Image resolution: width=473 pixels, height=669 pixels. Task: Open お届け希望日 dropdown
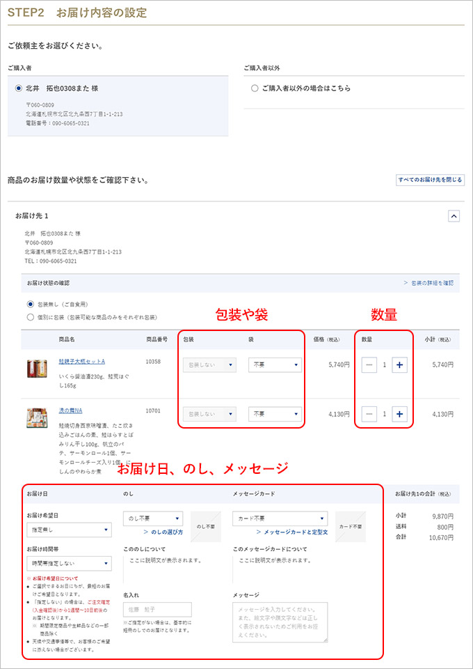[68, 530]
